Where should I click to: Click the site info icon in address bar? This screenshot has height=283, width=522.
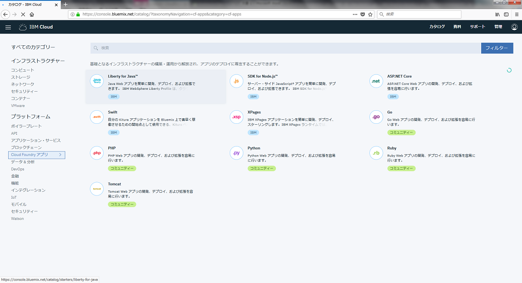click(72, 15)
